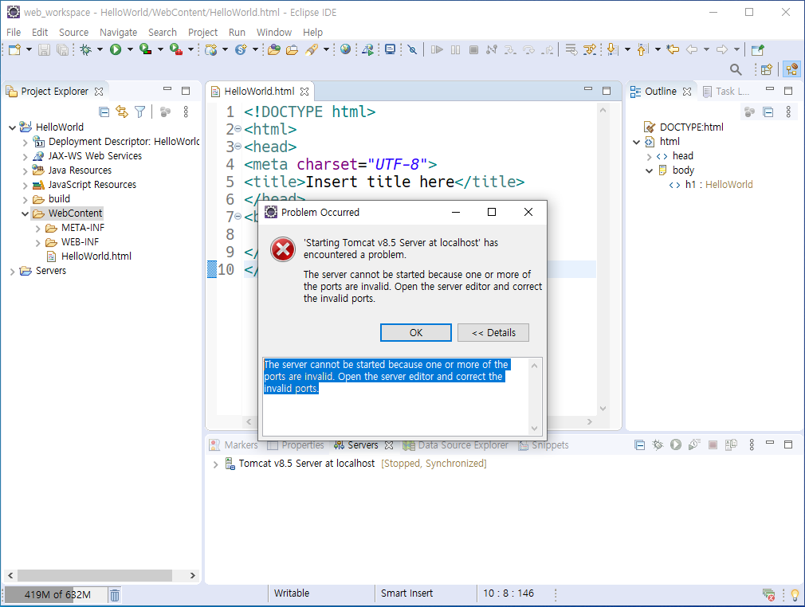
Task: Click the Last Edit Location icon
Action: [673, 49]
